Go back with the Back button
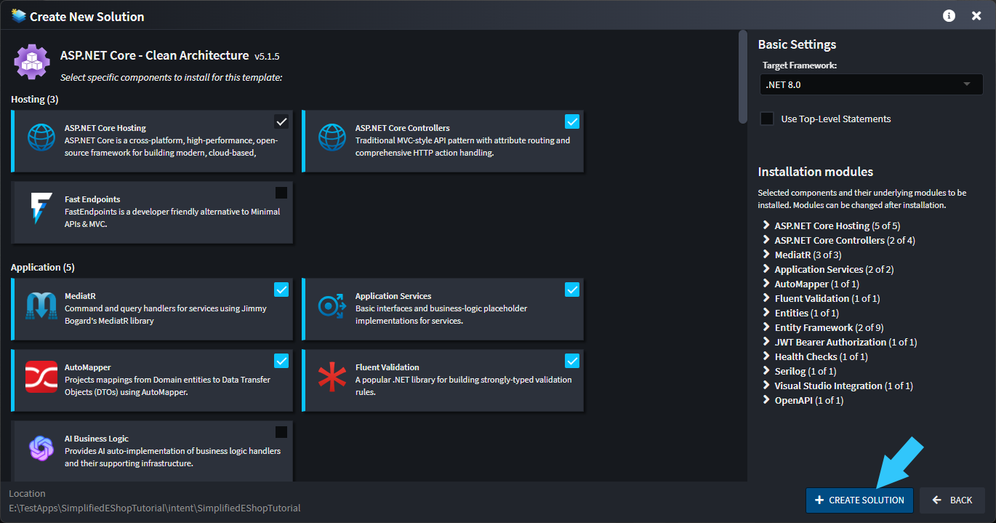 [952, 500]
